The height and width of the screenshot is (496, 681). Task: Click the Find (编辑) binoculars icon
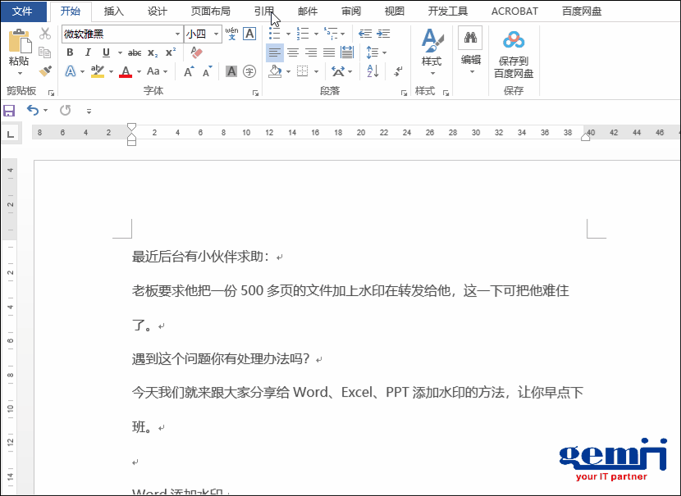pyautogui.click(x=471, y=37)
